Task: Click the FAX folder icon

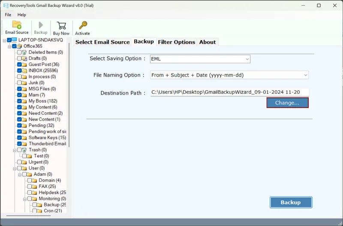Action: click(x=34, y=187)
